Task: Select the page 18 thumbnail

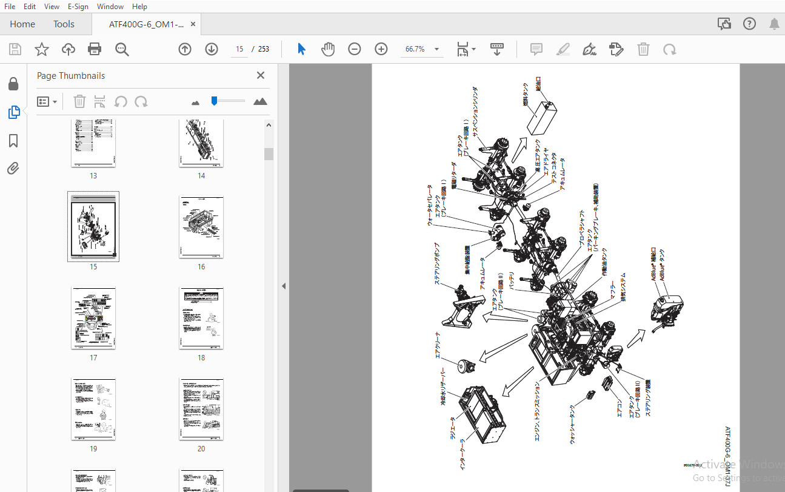Action: click(x=201, y=318)
